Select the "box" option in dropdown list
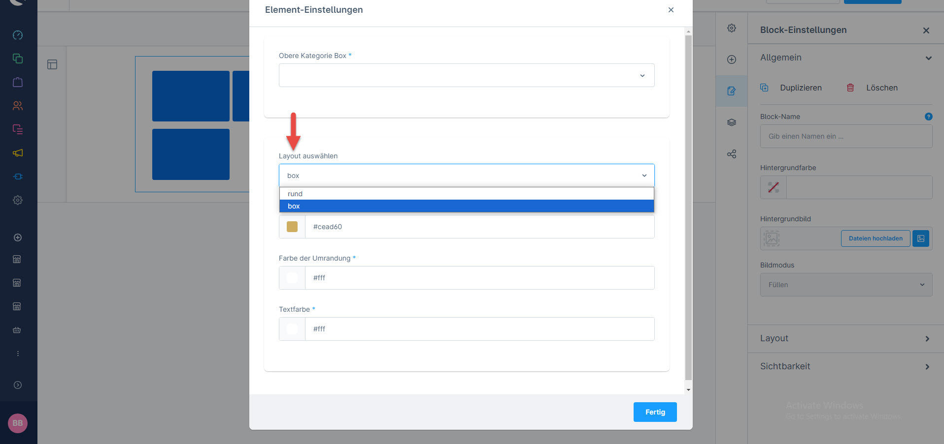 click(x=466, y=206)
